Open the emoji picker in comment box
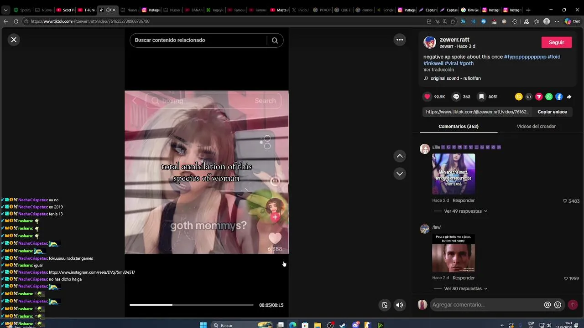This screenshot has width=584, height=328. tap(558, 305)
